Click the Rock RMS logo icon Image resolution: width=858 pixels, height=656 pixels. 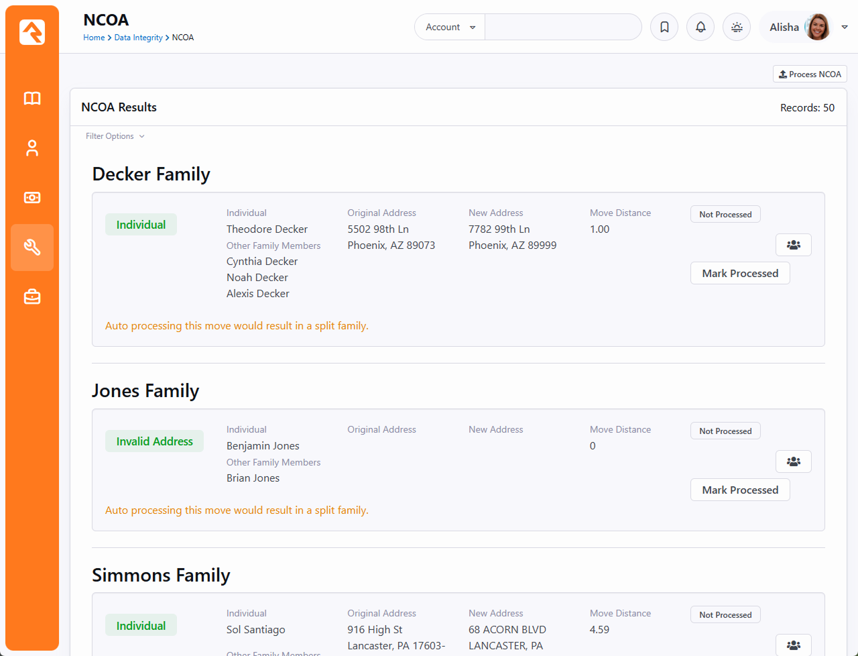(x=32, y=32)
